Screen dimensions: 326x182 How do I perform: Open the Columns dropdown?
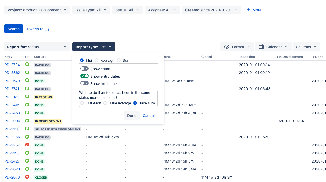point(306,47)
